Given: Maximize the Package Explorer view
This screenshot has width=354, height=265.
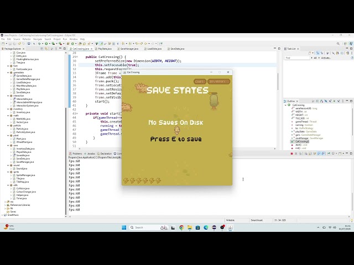Looking at the screenshot, I should (64, 49).
